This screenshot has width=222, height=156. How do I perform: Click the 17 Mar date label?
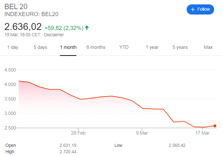tap(202, 133)
